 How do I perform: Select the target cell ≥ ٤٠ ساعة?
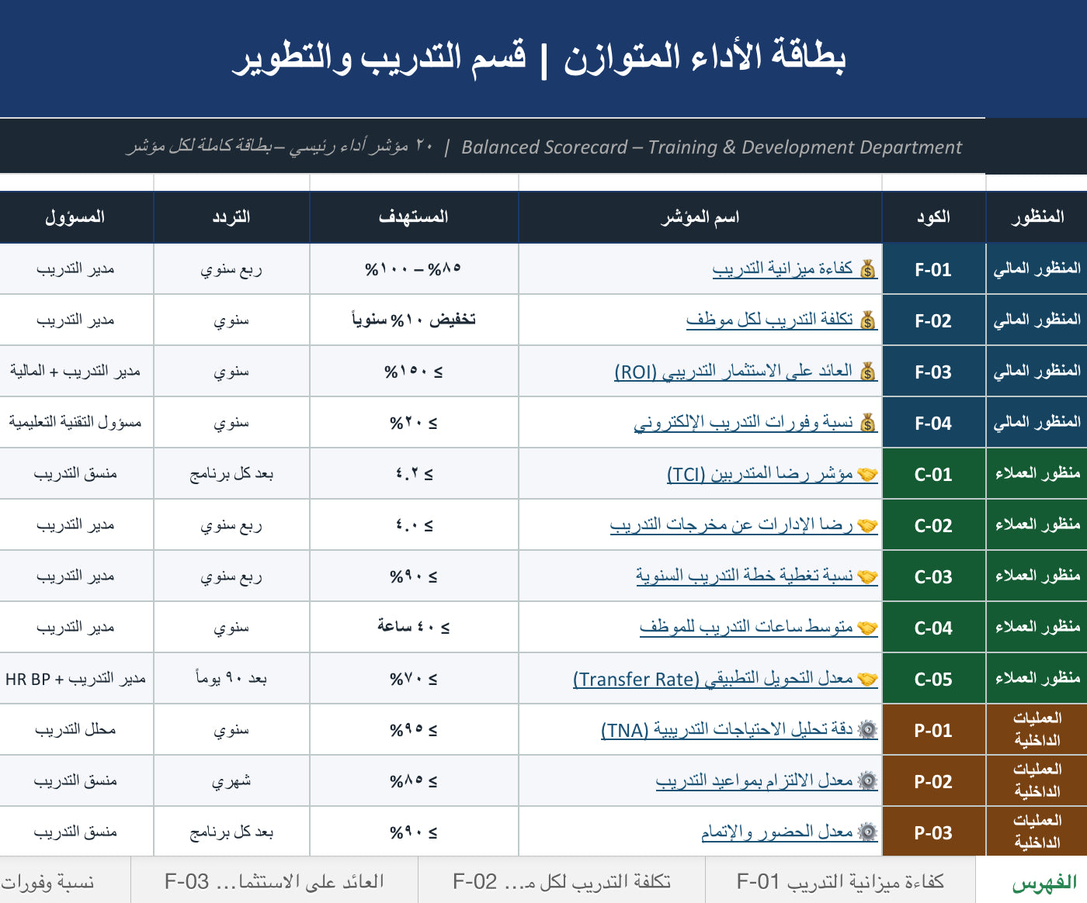tap(414, 628)
